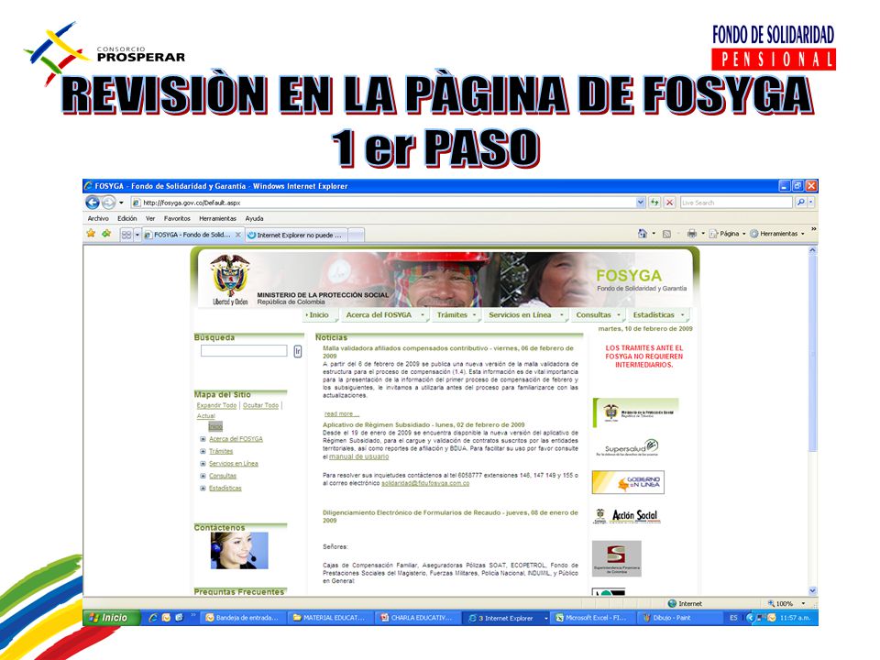Open the Estadísticas navigation menu
The height and width of the screenshot is (660, 880).
click(x=658, y=314)
